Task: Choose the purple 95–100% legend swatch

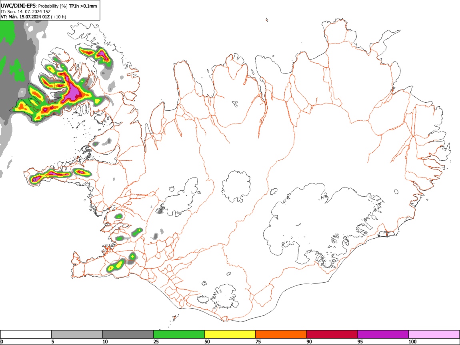Action: click(383, 335)
